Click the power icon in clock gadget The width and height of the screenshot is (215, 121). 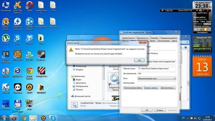pos(196,29)
